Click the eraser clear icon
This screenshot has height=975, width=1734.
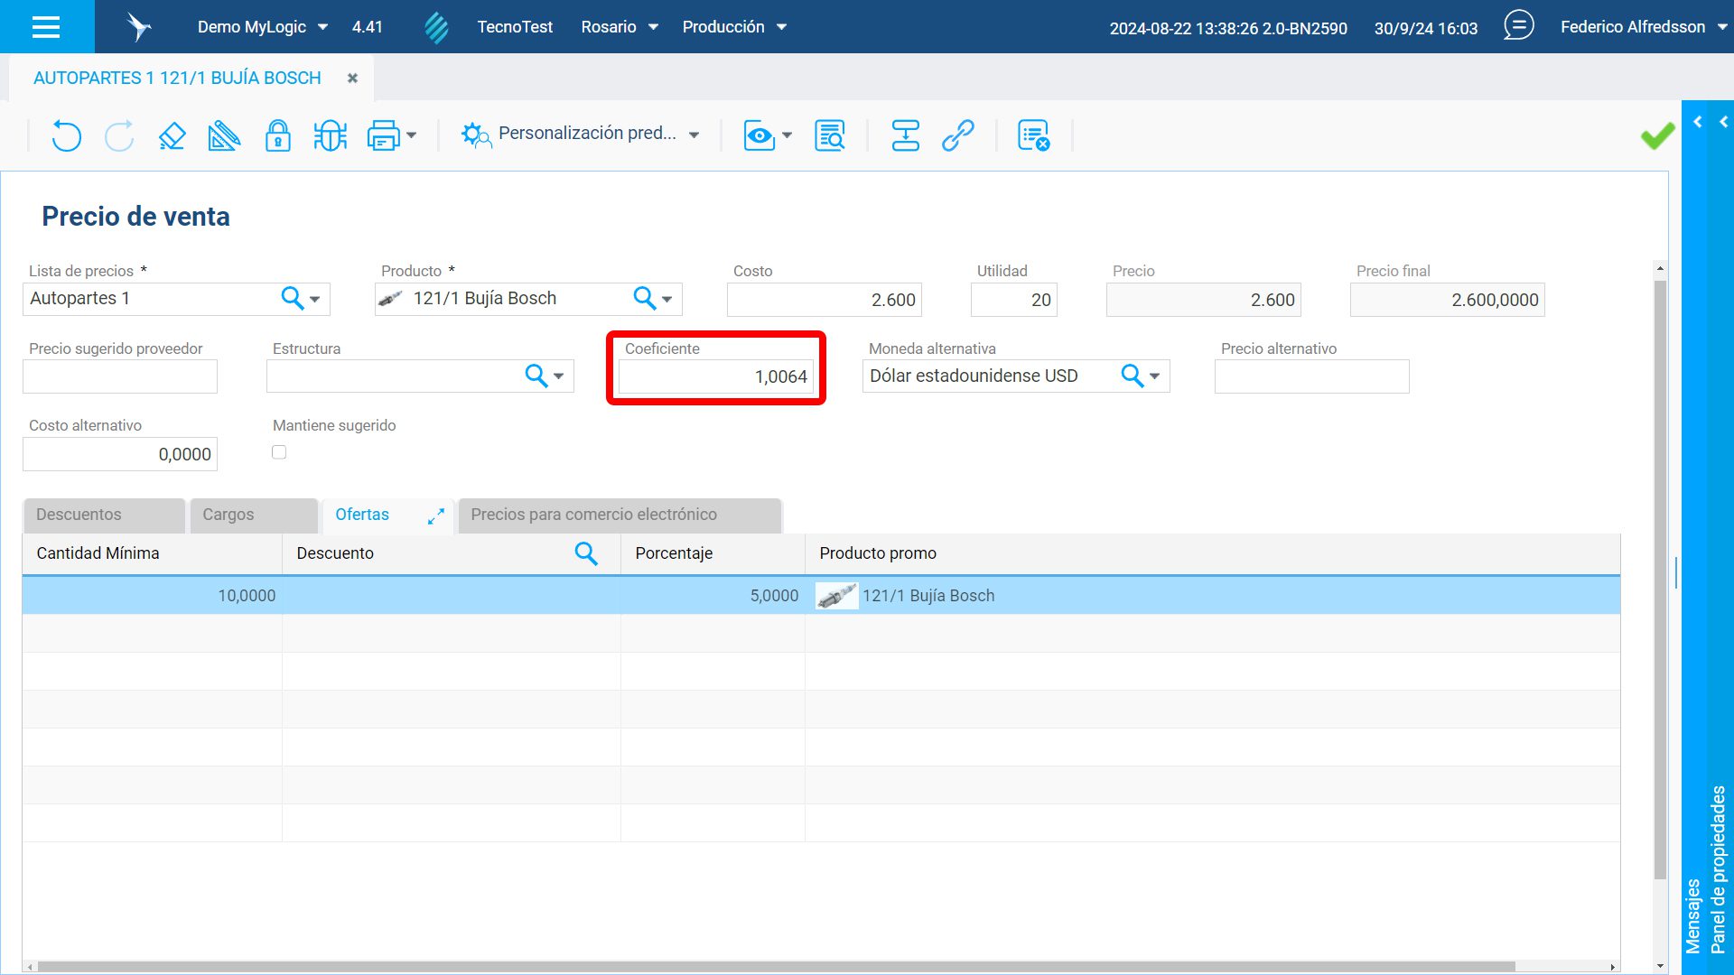point(172,136)
